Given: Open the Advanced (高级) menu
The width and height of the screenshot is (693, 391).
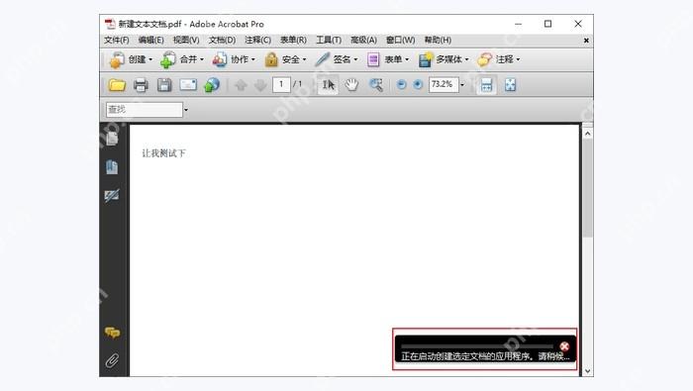Looking at the screenshot, I should [x=363, y=41].
